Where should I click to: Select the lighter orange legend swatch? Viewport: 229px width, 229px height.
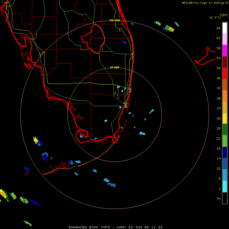pos(225,96)
